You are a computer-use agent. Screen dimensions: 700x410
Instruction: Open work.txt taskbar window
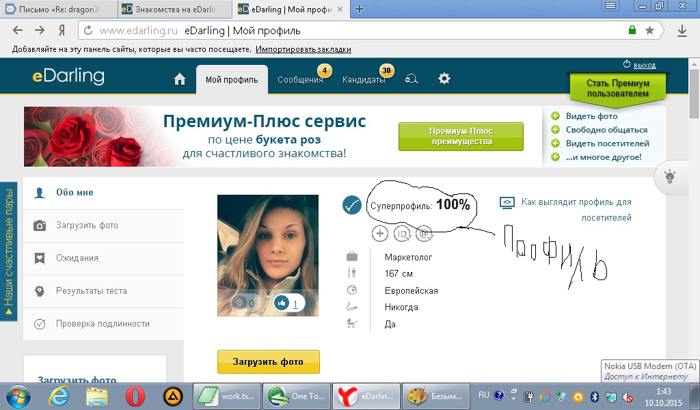tap(227, 396)
